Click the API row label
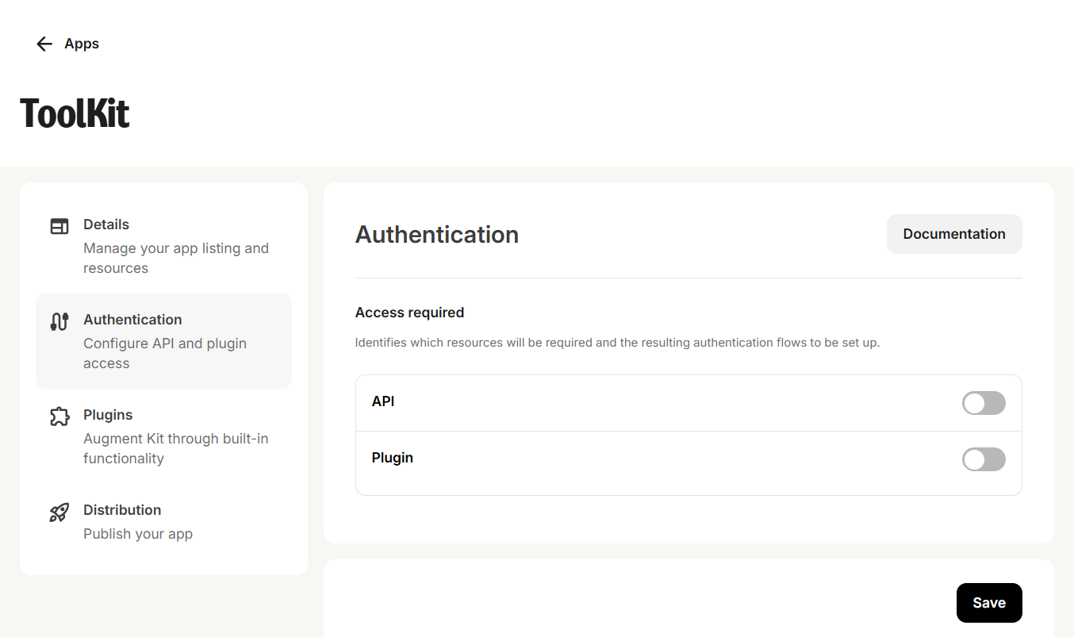This screenshot has height=637, width=1074. [383, 401]
